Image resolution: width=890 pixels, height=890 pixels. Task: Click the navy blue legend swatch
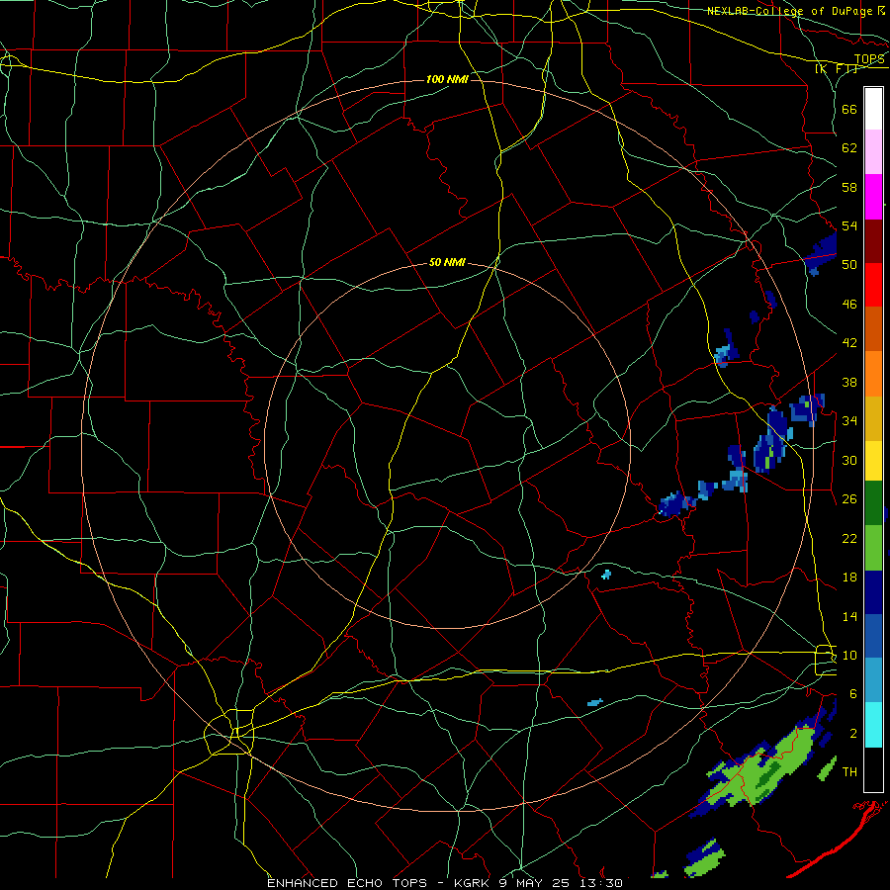point(873,592)
